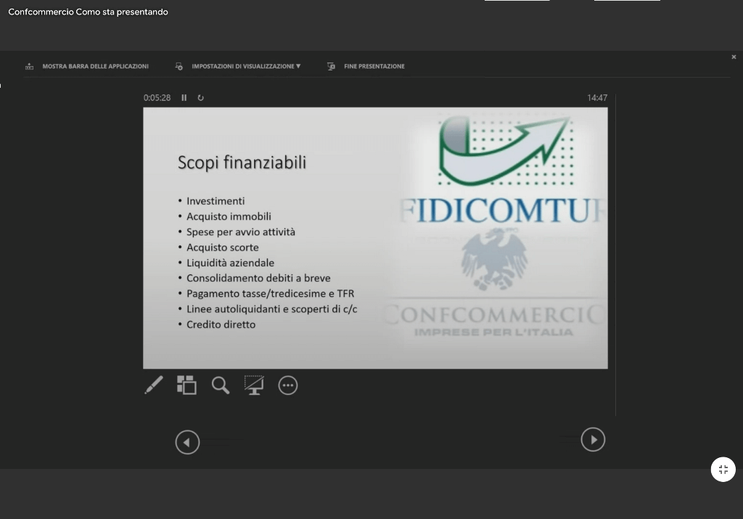Image resolution: width=743 pixels, height=519 pixels.
Task: Click Mostra barra delle applicazioni
Action: (x=95, y=66)
